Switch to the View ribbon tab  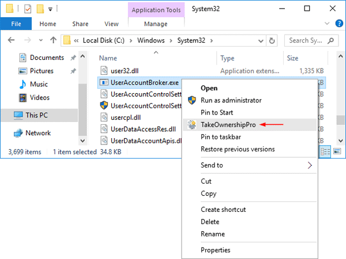(x=111, y=24)
